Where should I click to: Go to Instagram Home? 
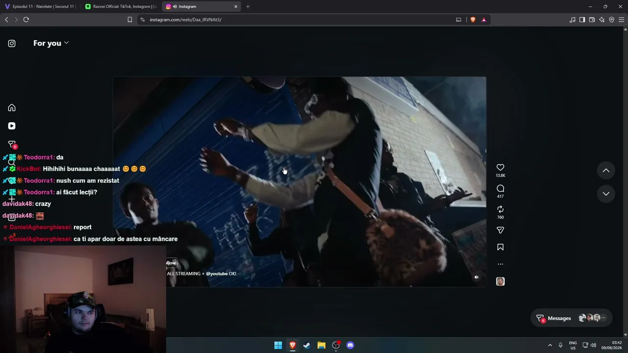pos(12,108)
